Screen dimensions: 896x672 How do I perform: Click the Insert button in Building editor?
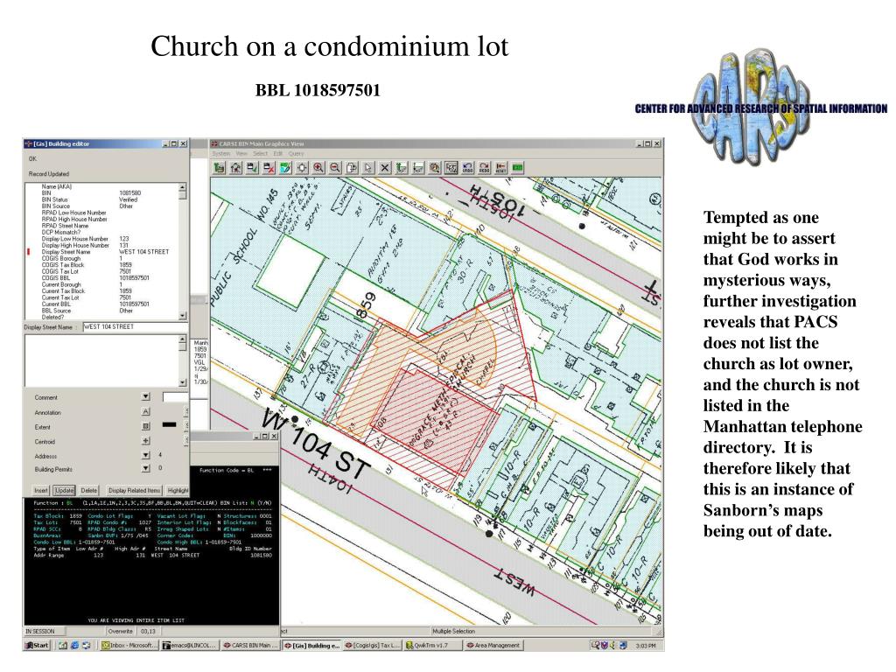[41, 490]
